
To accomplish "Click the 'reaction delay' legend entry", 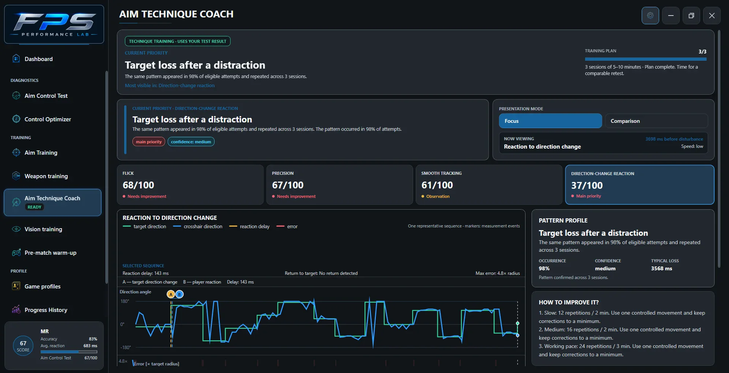I will [x=249, y=227].
